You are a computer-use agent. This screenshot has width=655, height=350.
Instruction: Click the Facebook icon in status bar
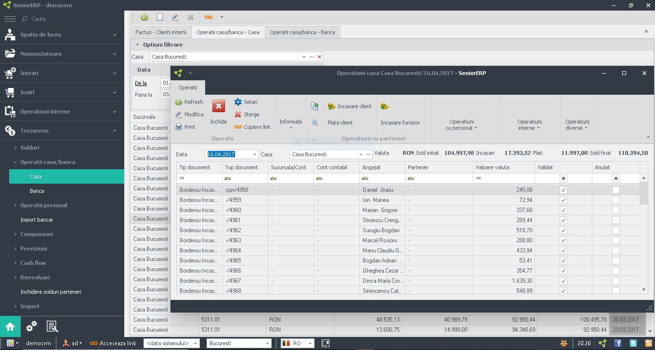(x=618, y=343)
